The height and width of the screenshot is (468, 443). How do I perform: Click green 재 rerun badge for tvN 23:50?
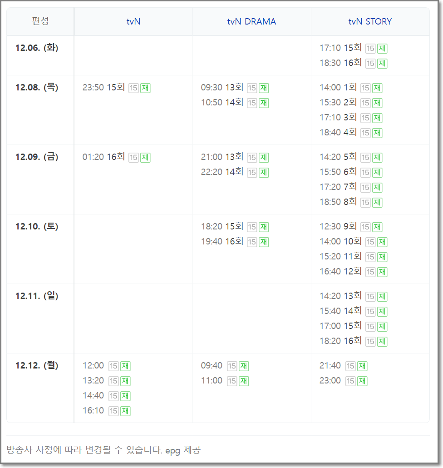point(146,88)
